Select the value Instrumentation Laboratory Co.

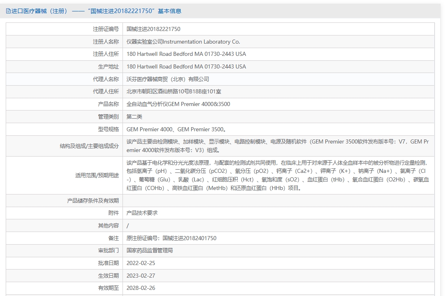tap(183, 42)
